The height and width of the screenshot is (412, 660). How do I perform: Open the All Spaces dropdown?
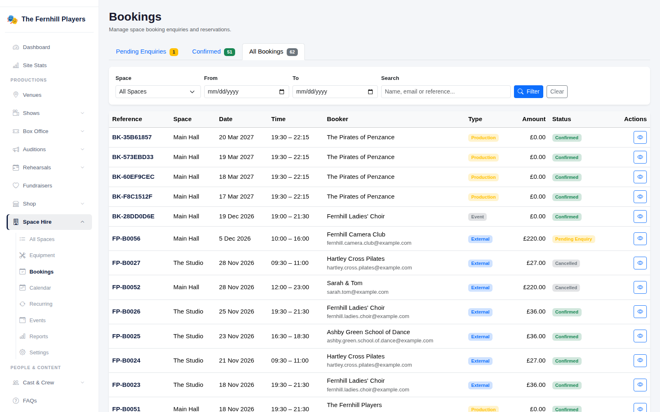[x=158, y=92]
